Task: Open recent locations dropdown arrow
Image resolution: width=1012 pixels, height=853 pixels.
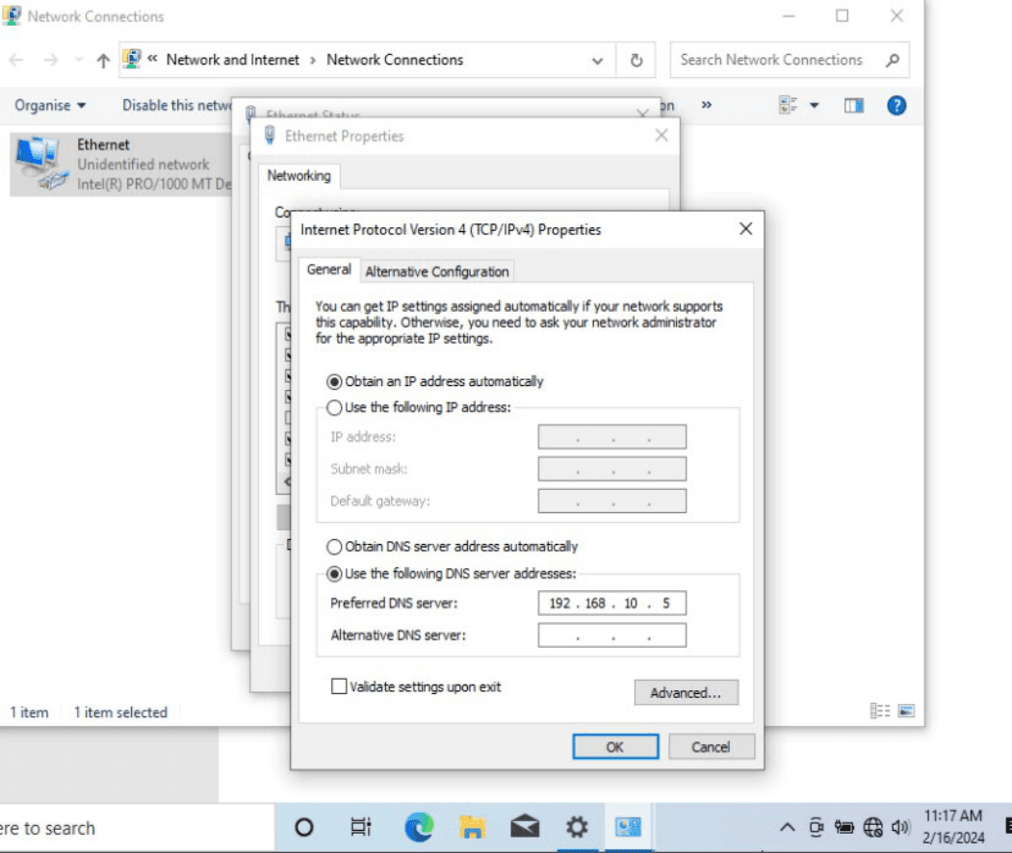Action: 79,60
